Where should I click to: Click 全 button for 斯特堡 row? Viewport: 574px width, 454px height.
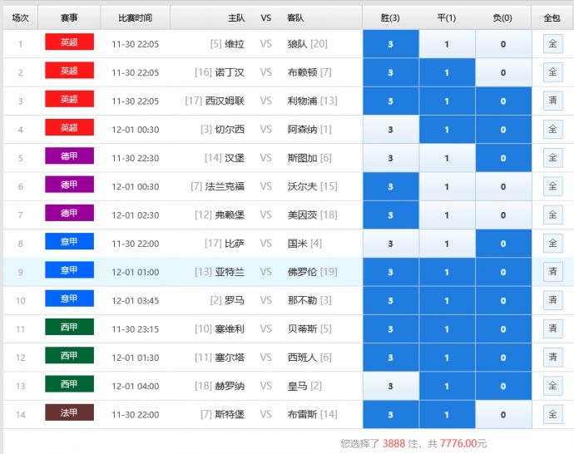pyautogui.click(x=552, y=414)
